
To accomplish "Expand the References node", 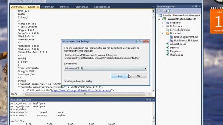I will tap(163, 26).
